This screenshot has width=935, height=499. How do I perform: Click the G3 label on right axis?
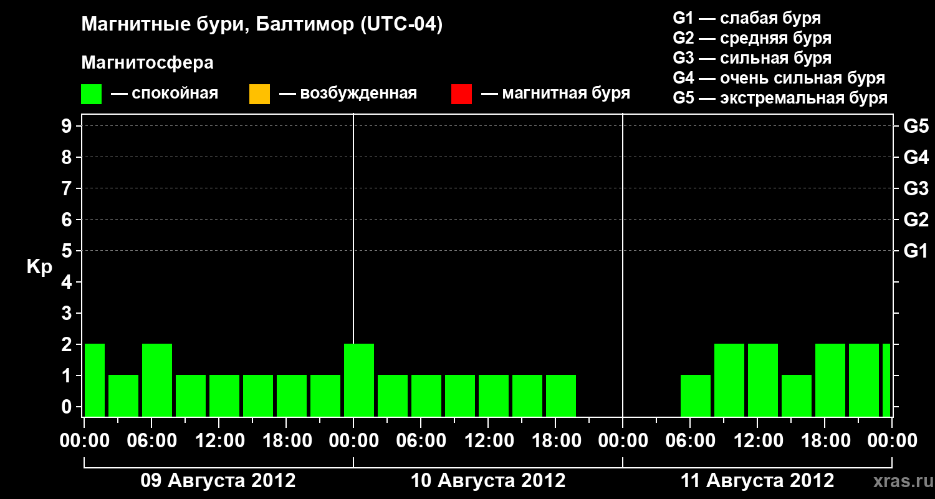tap(916, 188)
